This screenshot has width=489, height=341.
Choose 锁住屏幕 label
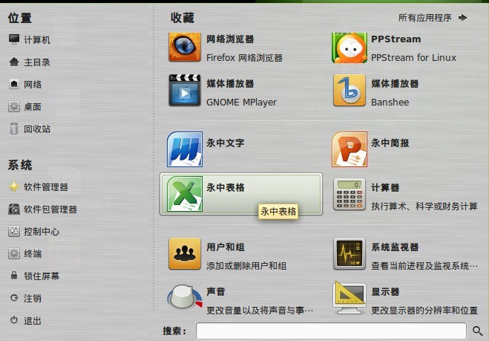[x=42, y=276]
